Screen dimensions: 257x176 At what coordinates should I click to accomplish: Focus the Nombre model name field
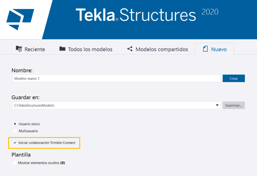pos(116,78)
